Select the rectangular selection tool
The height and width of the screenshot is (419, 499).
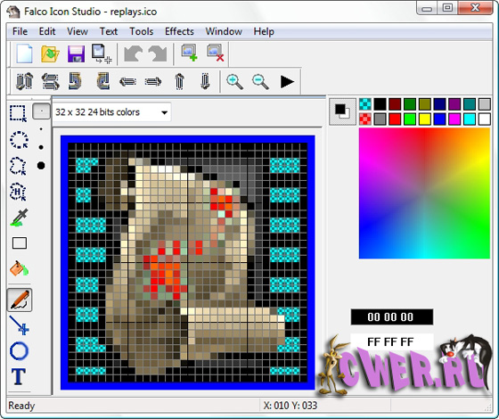click(19, 113)
